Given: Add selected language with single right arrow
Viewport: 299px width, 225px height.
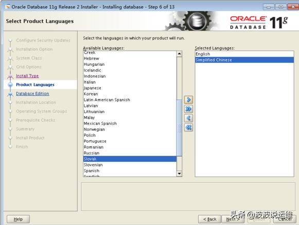Looking at the screenshot, I should click(188, 100).
